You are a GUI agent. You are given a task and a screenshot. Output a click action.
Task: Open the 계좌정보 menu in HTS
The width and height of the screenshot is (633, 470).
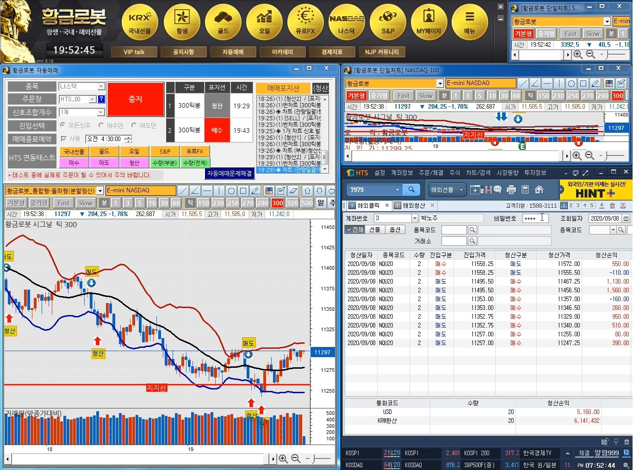coord(402,173)
